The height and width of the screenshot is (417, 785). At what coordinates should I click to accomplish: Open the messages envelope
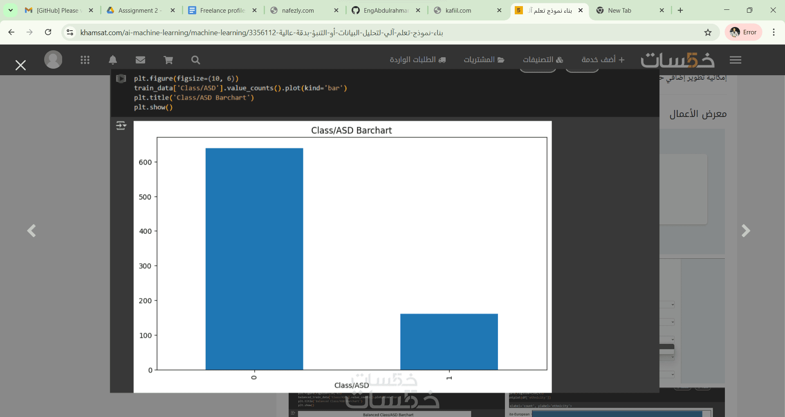140,60
